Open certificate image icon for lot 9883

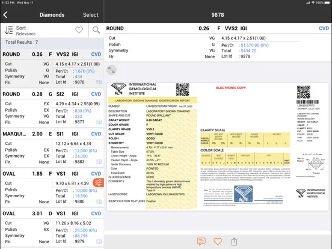point(99,162)
